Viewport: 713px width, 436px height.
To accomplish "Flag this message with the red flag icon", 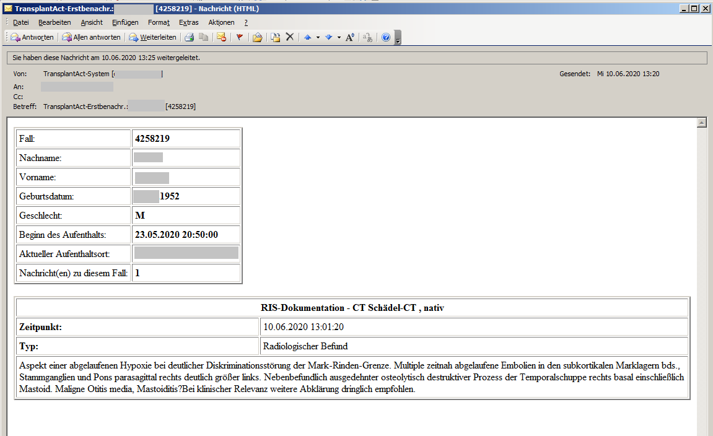I will (240, 37).
